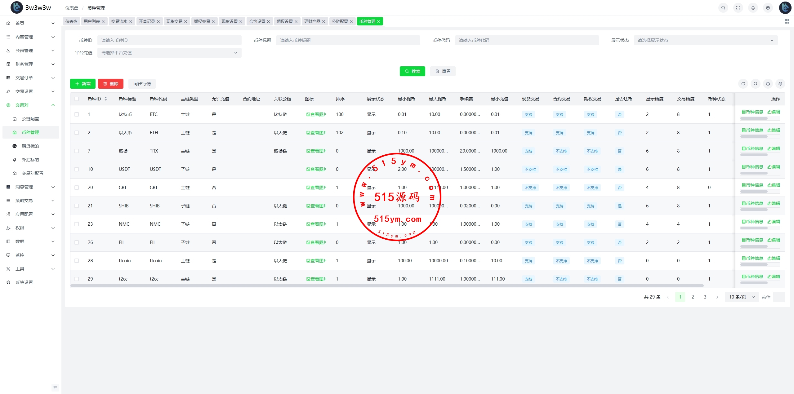Click the green 新增 button
Screen dimensions: 794x394
[x=83, y=84]
